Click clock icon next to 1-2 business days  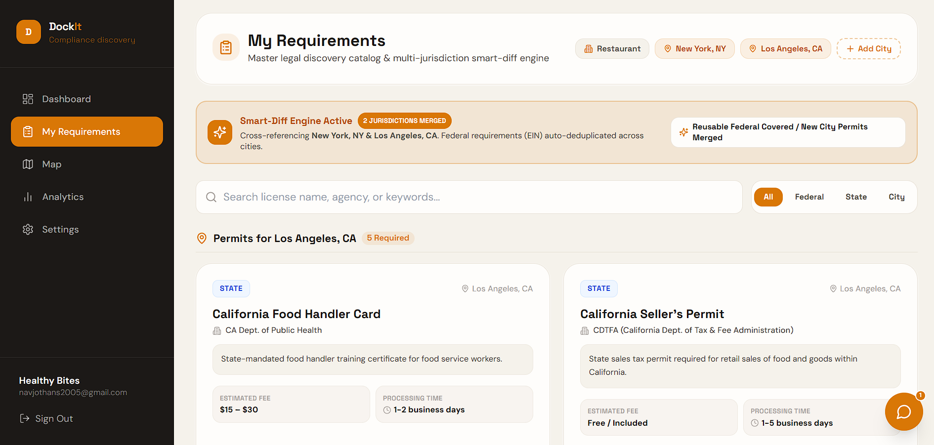[387, 410]
